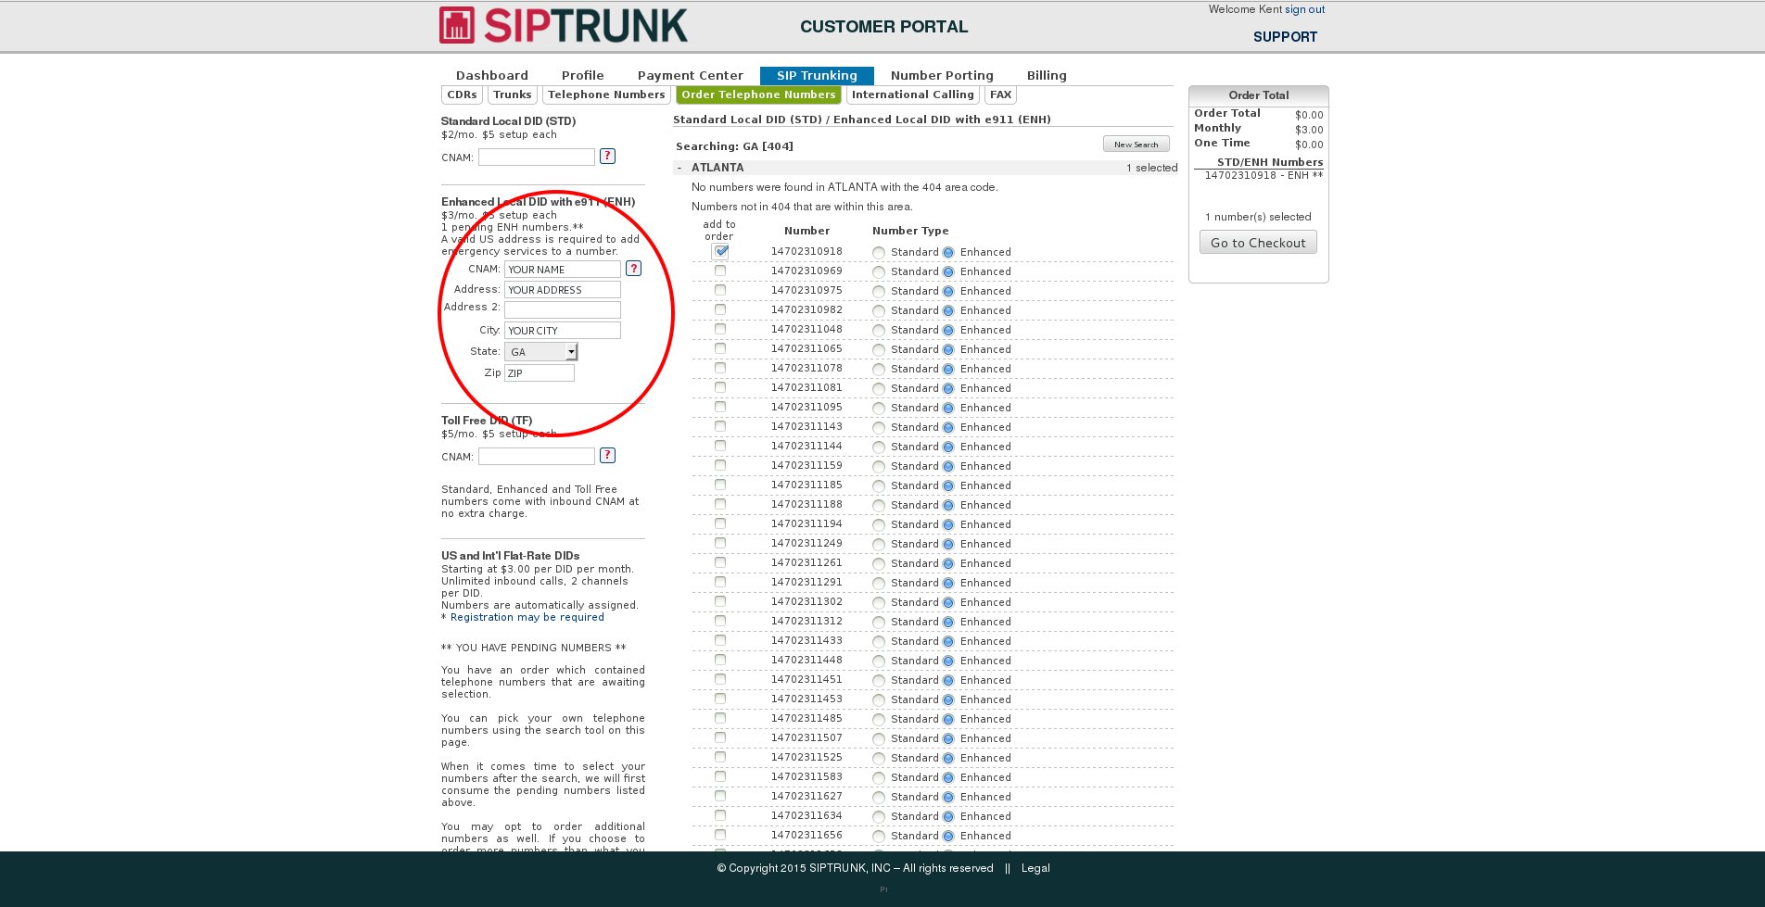Focus the Standard Local DID CNAM field

point(537,157)
